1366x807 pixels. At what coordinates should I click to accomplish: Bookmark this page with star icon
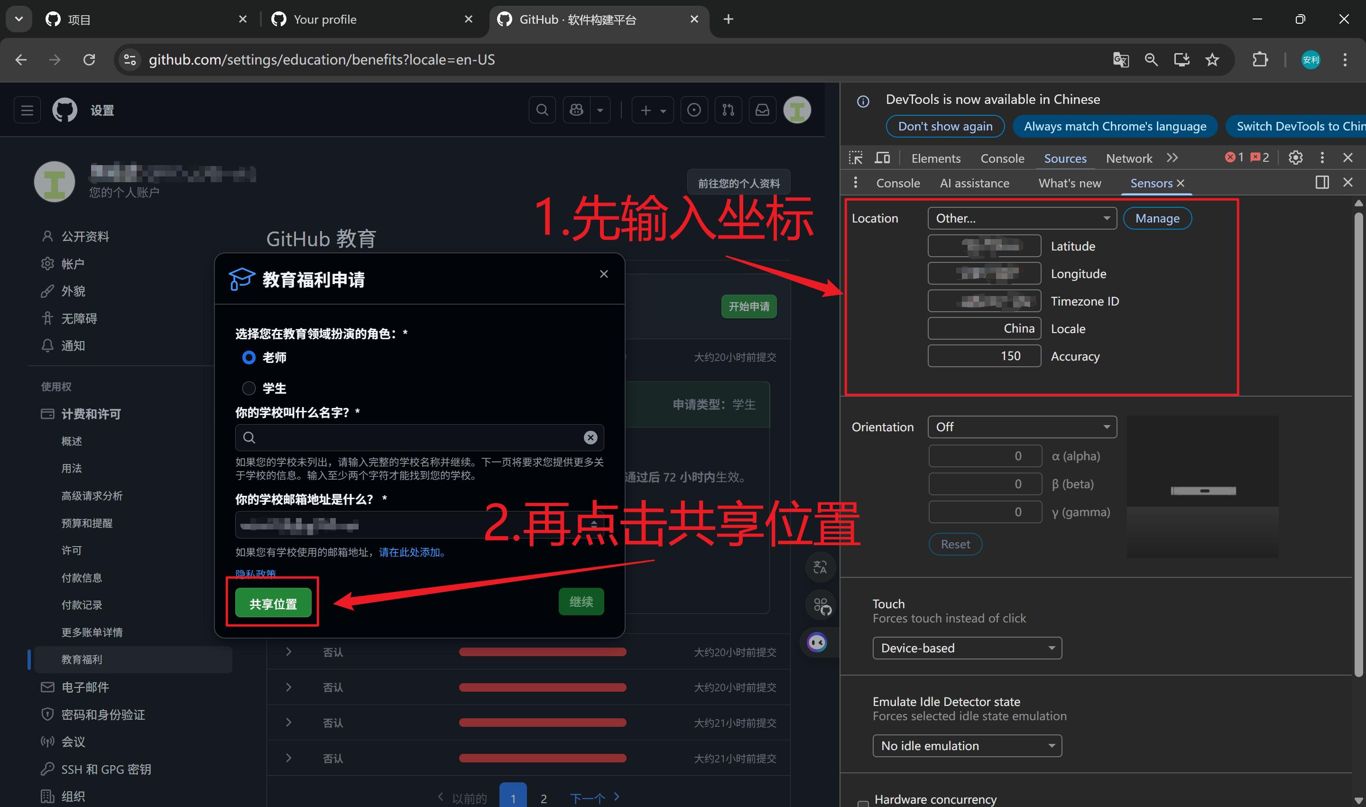(1212, 59)
